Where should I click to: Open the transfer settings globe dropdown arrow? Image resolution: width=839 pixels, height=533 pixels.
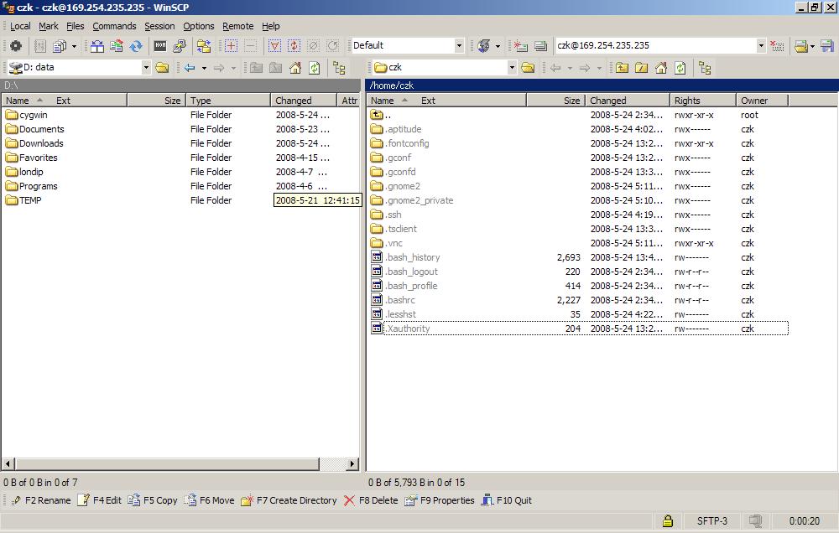pos(498,46)
